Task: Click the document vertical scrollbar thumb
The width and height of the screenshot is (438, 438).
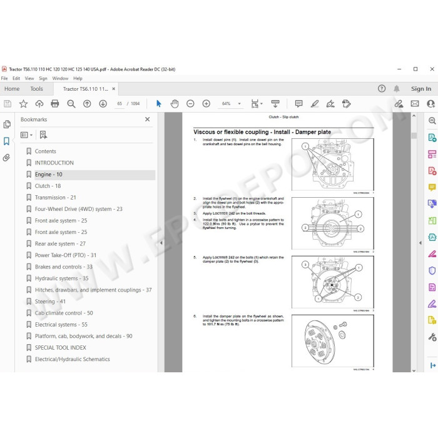Action: coord(414,135)
